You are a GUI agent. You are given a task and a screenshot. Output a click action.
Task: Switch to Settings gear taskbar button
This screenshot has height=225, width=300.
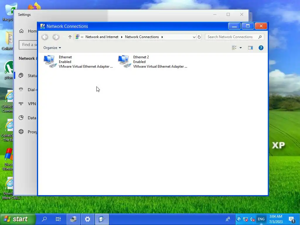(87, 219)
